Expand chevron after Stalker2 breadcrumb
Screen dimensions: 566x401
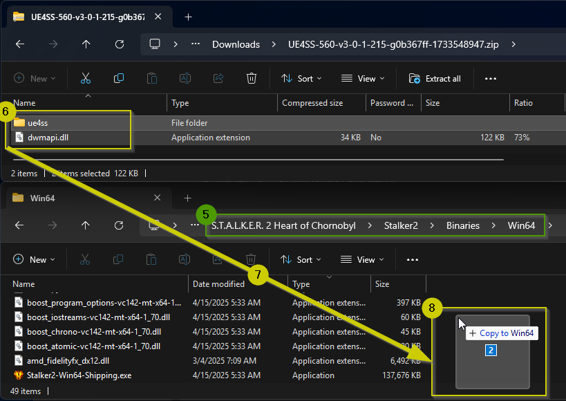432,225
